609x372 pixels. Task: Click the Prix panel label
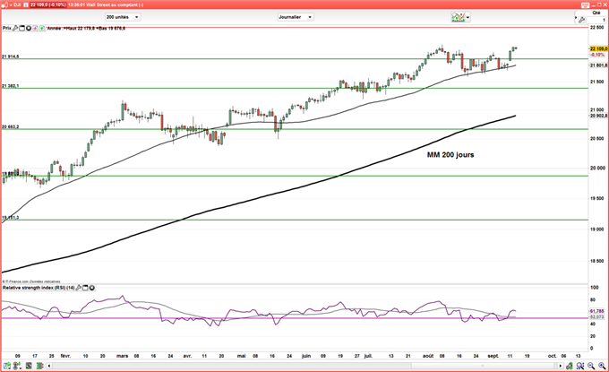click(x=7, y=29)
